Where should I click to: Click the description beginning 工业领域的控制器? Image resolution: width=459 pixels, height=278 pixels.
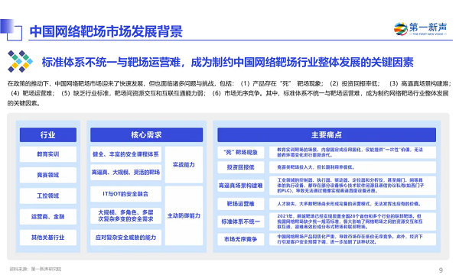tap(353, 186)
